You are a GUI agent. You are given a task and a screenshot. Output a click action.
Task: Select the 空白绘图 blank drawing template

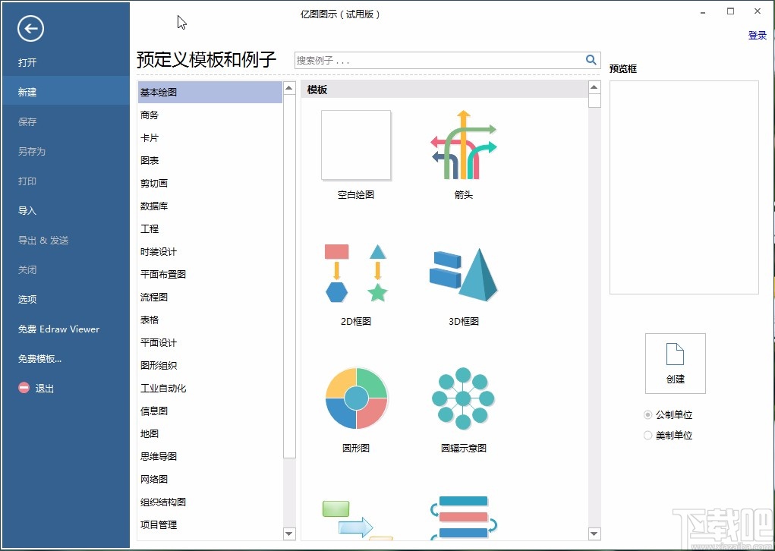click(x=355, y=145)
